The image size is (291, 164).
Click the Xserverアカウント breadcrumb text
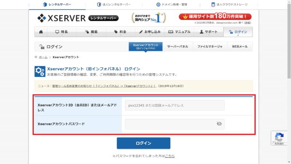pyautogui.click(x=66, y=57)
